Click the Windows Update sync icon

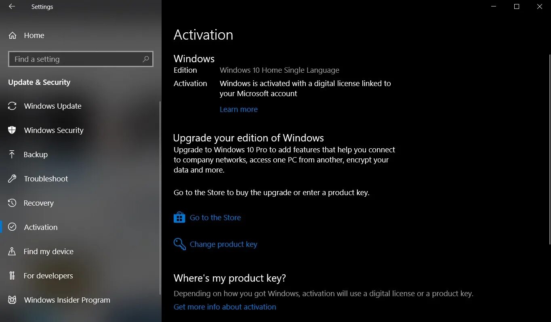click(12, 106)
